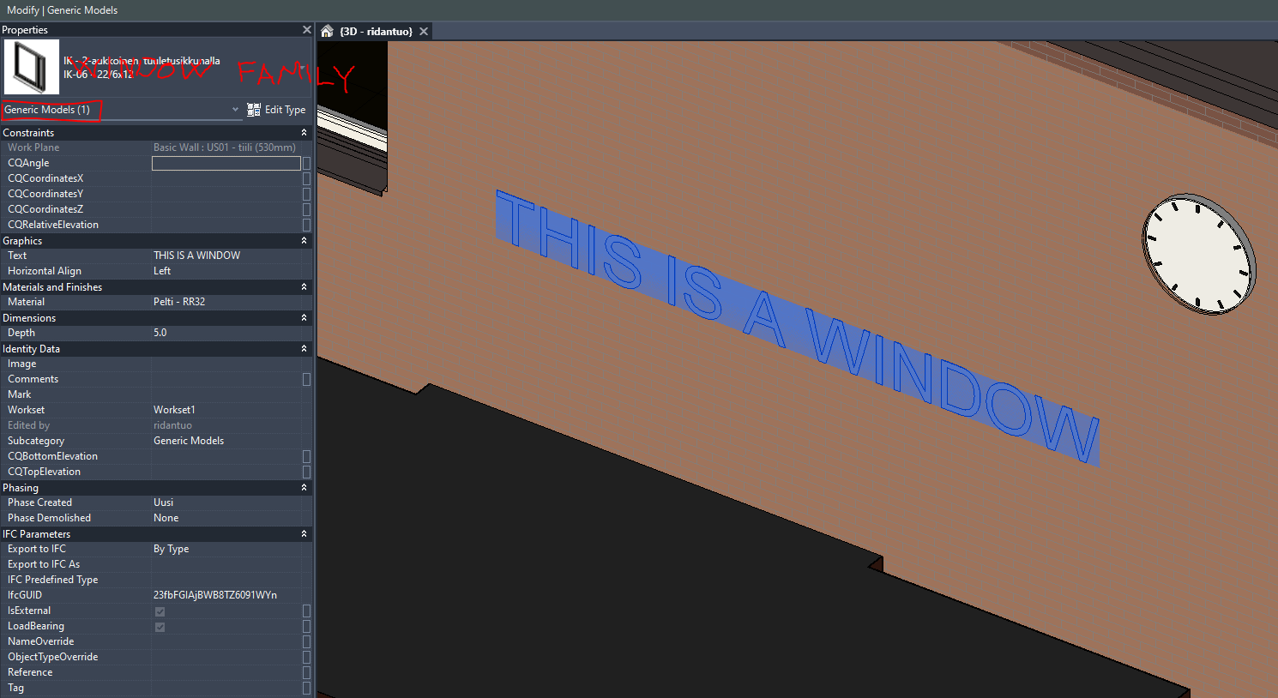Collapse the IFC Parameters section
This screenshot has width=1278, height=698.
[x=304, y=534]
